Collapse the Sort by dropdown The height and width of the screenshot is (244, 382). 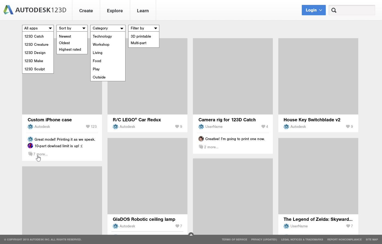tap(72, 28)
